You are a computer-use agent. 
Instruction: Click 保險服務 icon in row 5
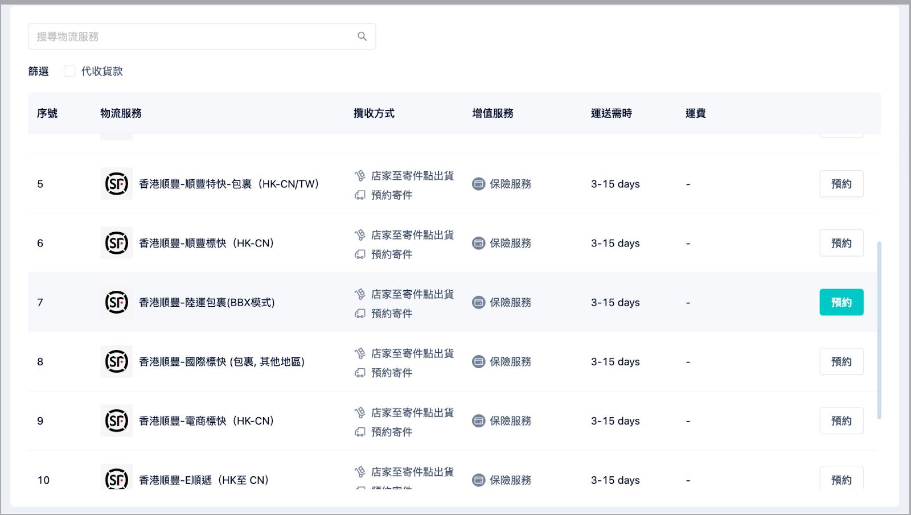click(x=479, y=184)
